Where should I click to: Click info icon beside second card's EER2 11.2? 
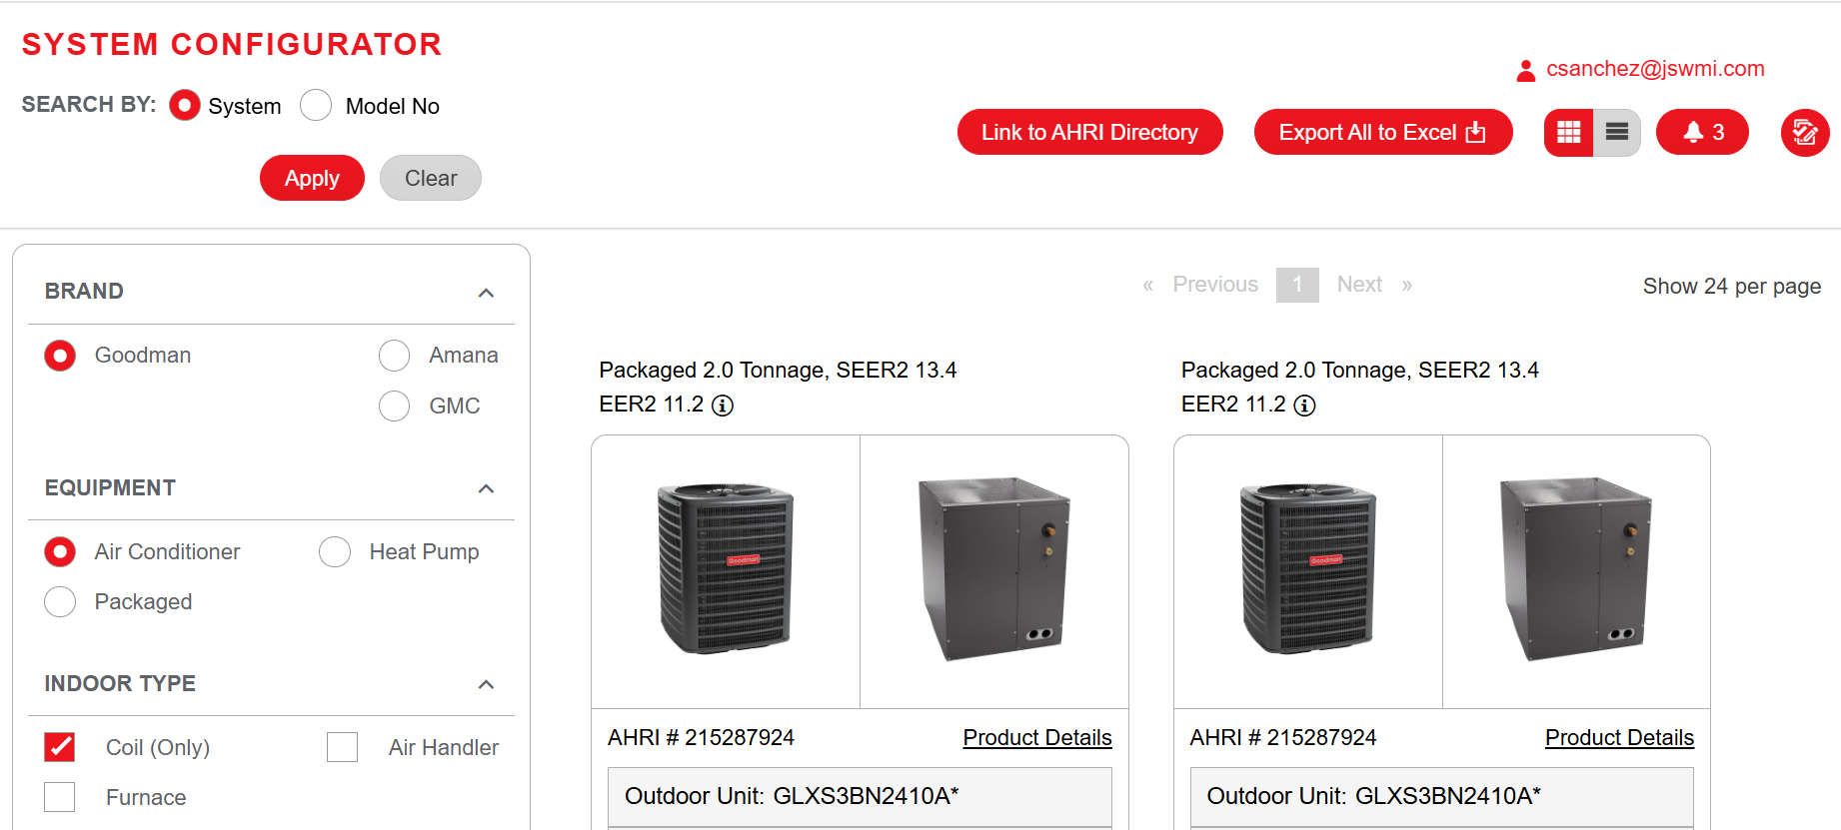click(1304, 406)
